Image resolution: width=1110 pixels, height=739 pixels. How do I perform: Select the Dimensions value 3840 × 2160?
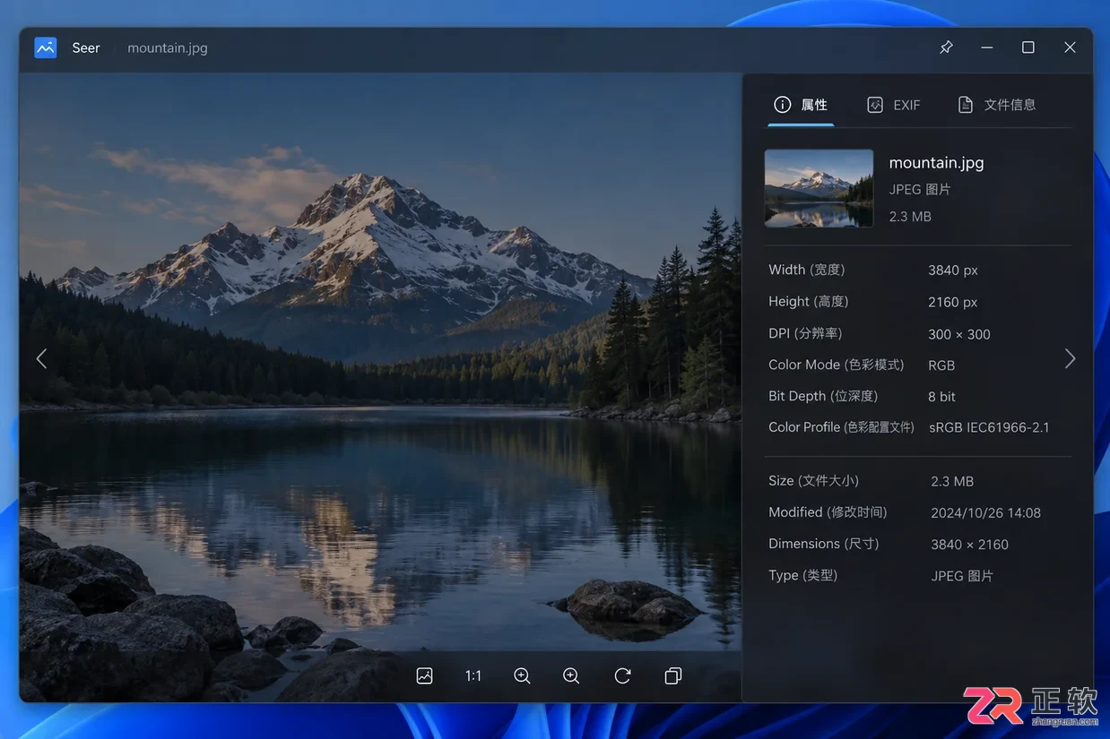969,545
